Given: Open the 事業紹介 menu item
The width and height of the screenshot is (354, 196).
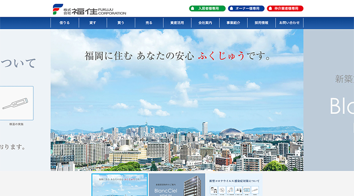Looking at the screenshot, I should click(x=233, y=23).
